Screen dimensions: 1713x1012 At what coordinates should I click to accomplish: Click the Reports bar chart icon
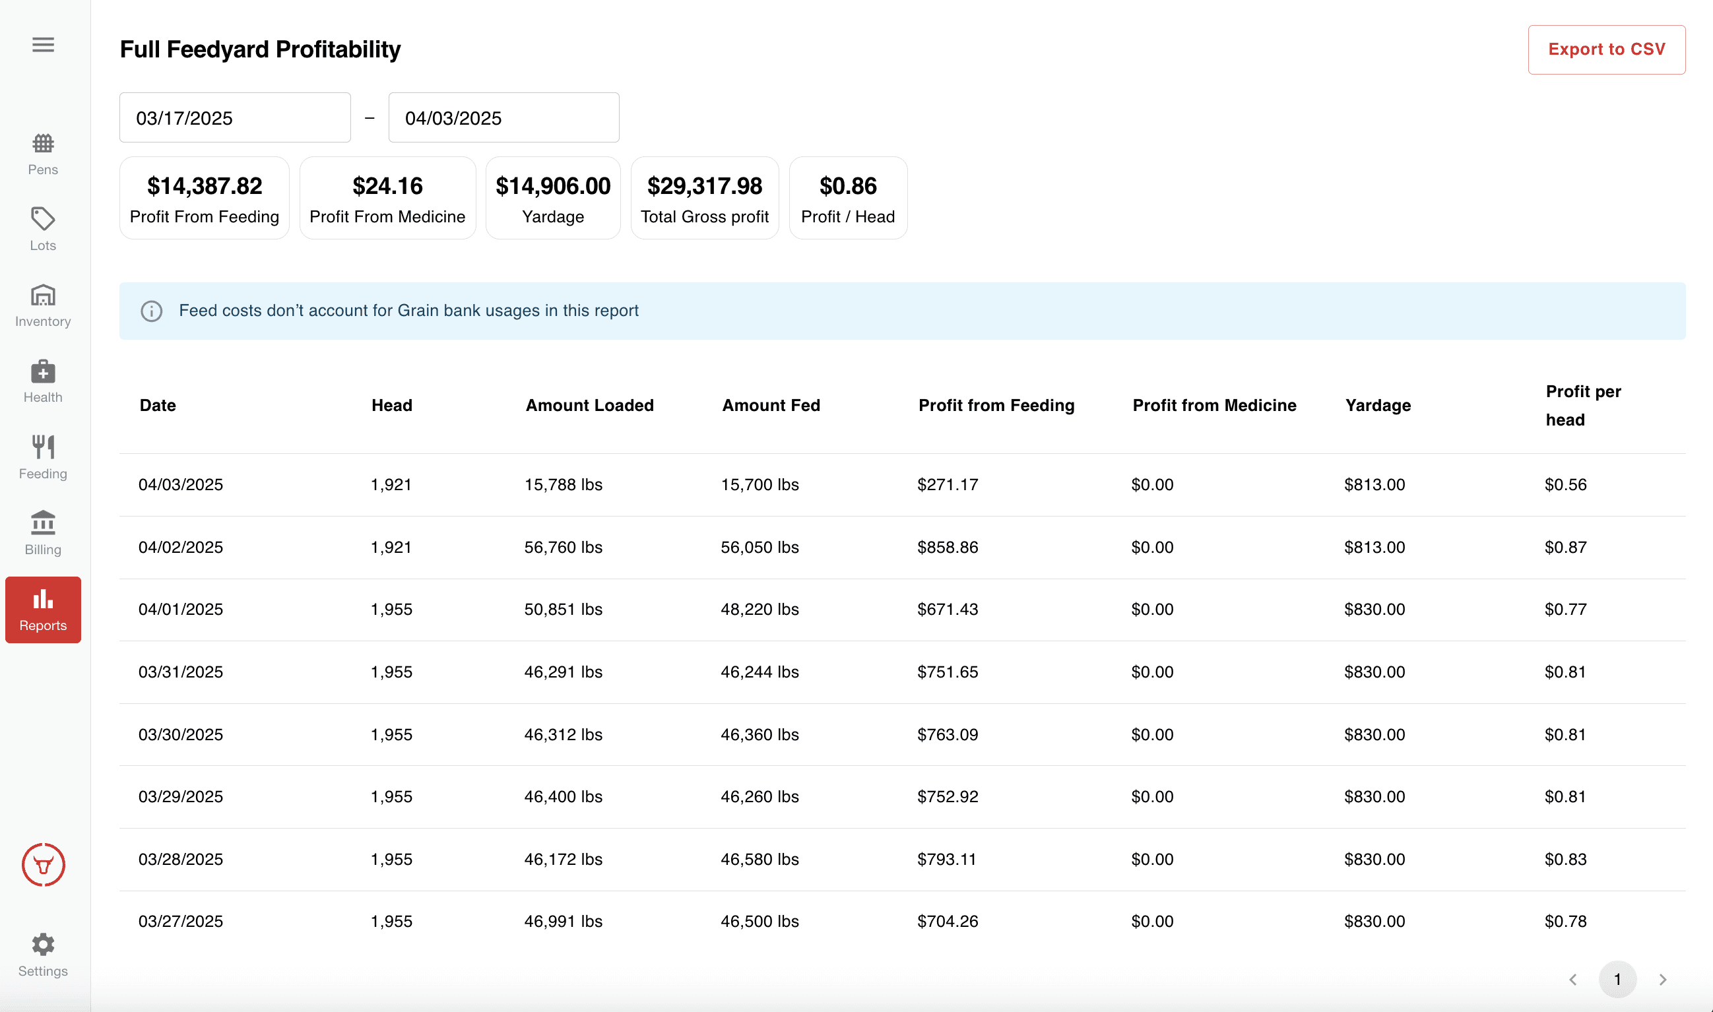(x=43, y=600)
